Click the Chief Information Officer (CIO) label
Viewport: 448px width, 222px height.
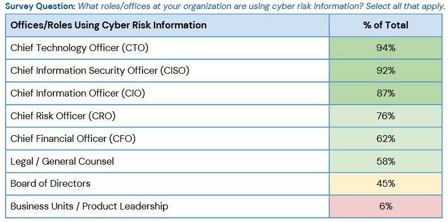tap(78, 94)
